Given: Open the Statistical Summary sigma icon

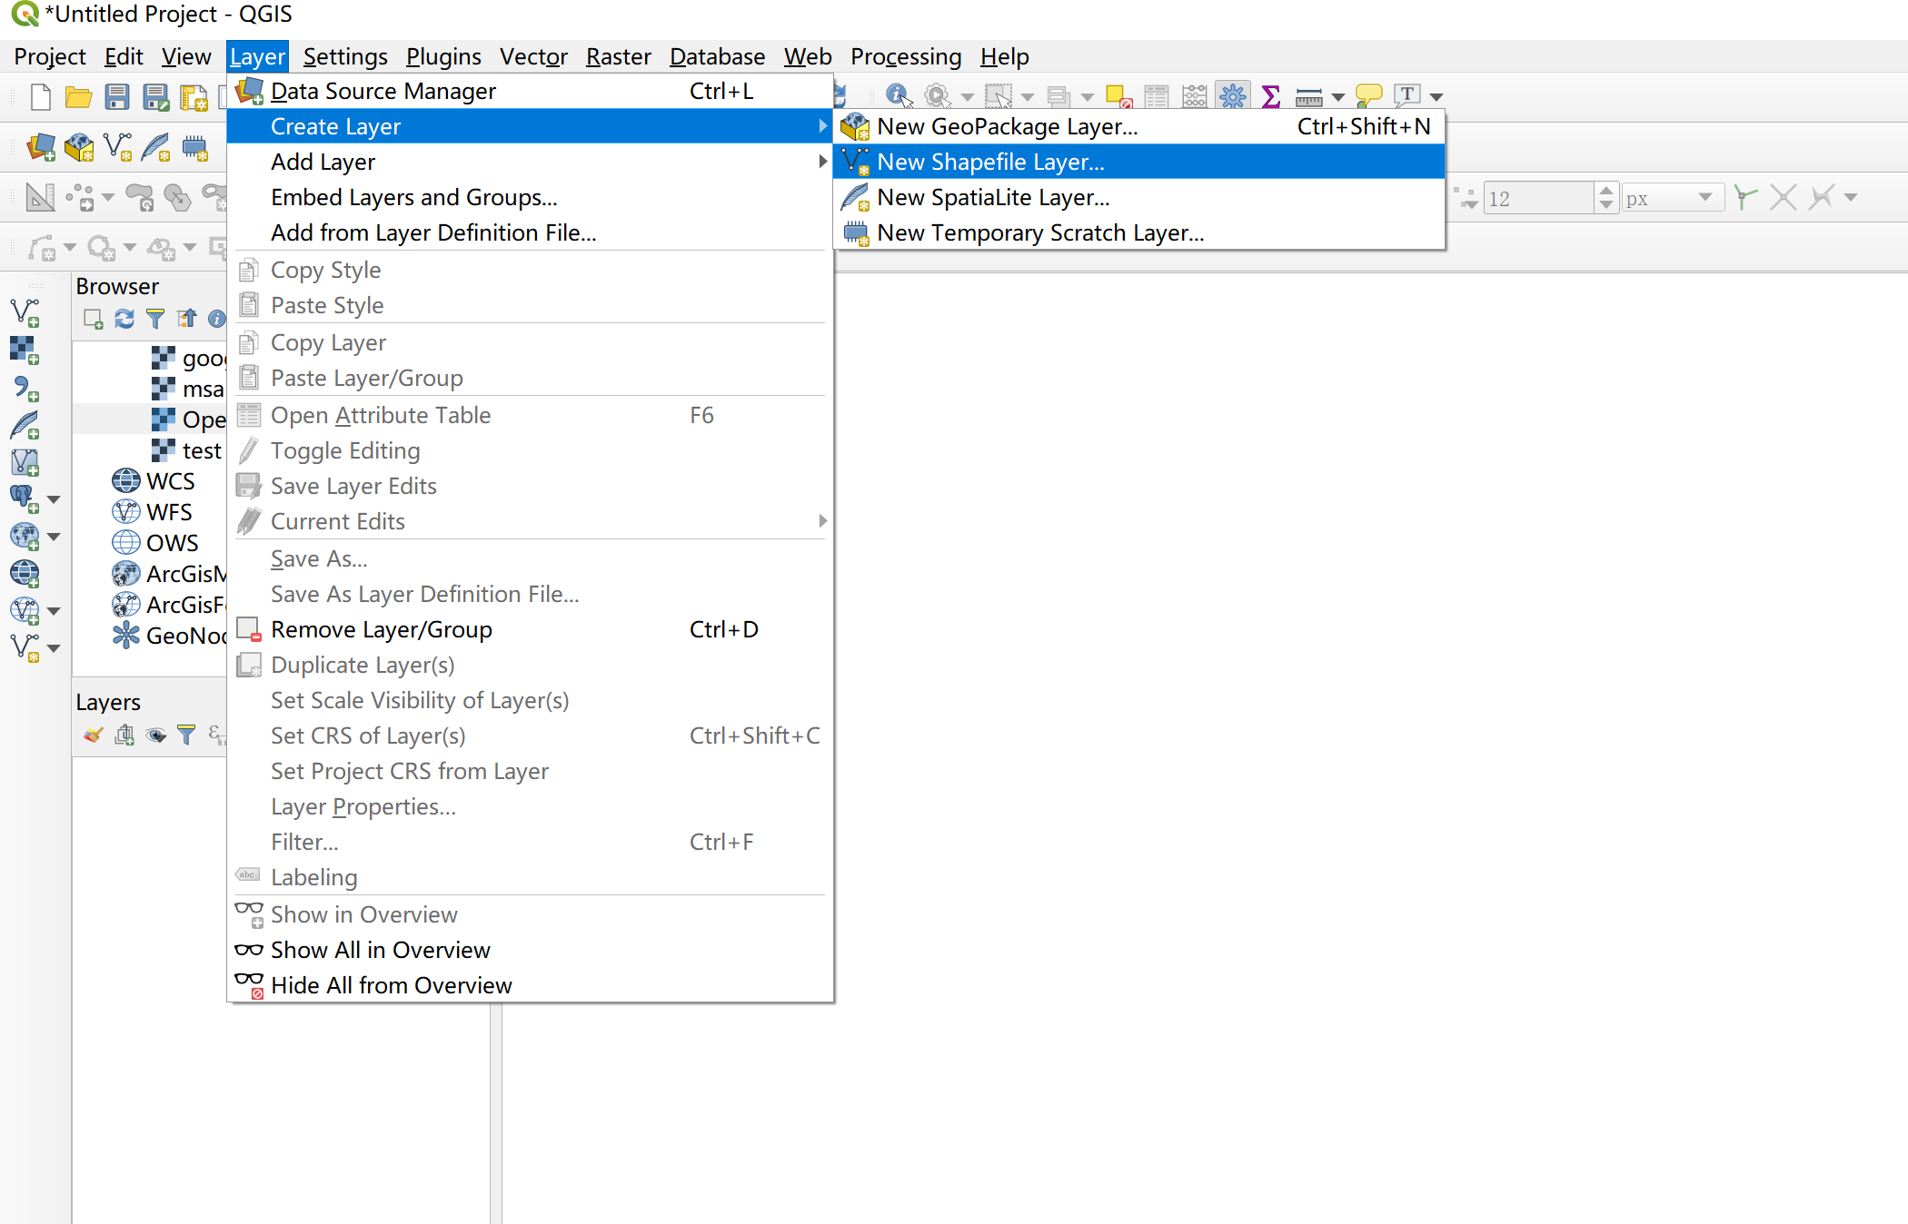Looking at the screenshot, I should [1271, 95].
